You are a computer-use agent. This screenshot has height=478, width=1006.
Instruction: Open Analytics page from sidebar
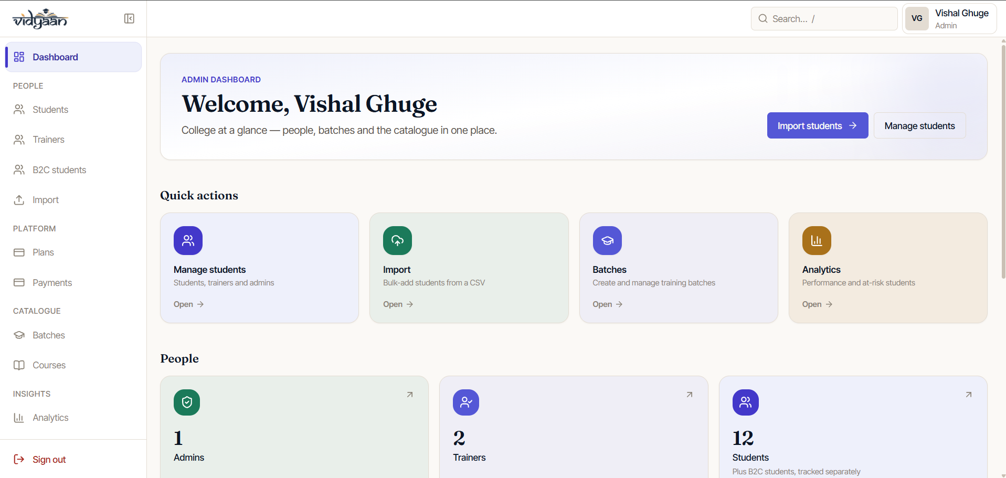(73, 418)
